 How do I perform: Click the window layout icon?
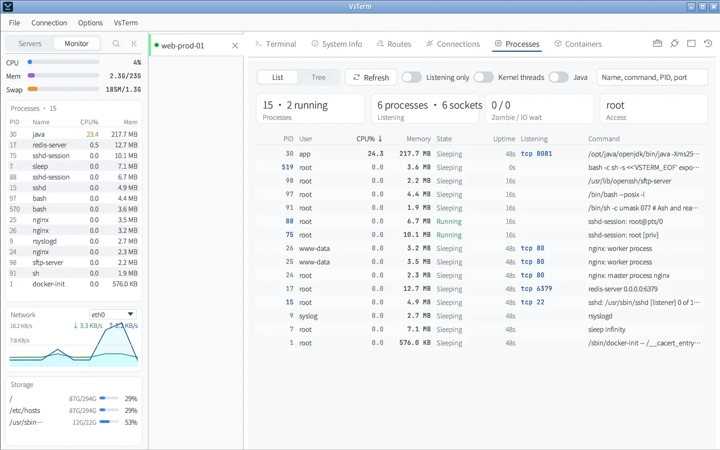tap(691, 43)
